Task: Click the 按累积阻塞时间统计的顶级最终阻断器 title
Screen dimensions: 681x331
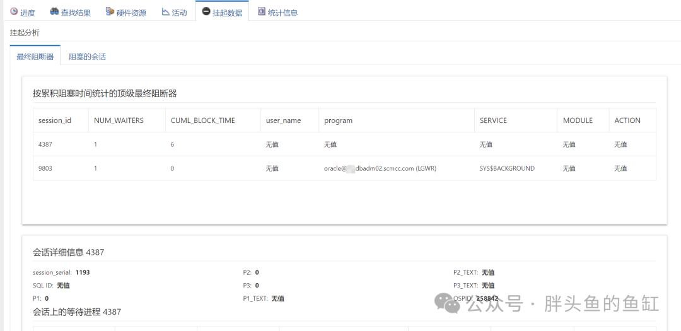Action: coord(105,93)
